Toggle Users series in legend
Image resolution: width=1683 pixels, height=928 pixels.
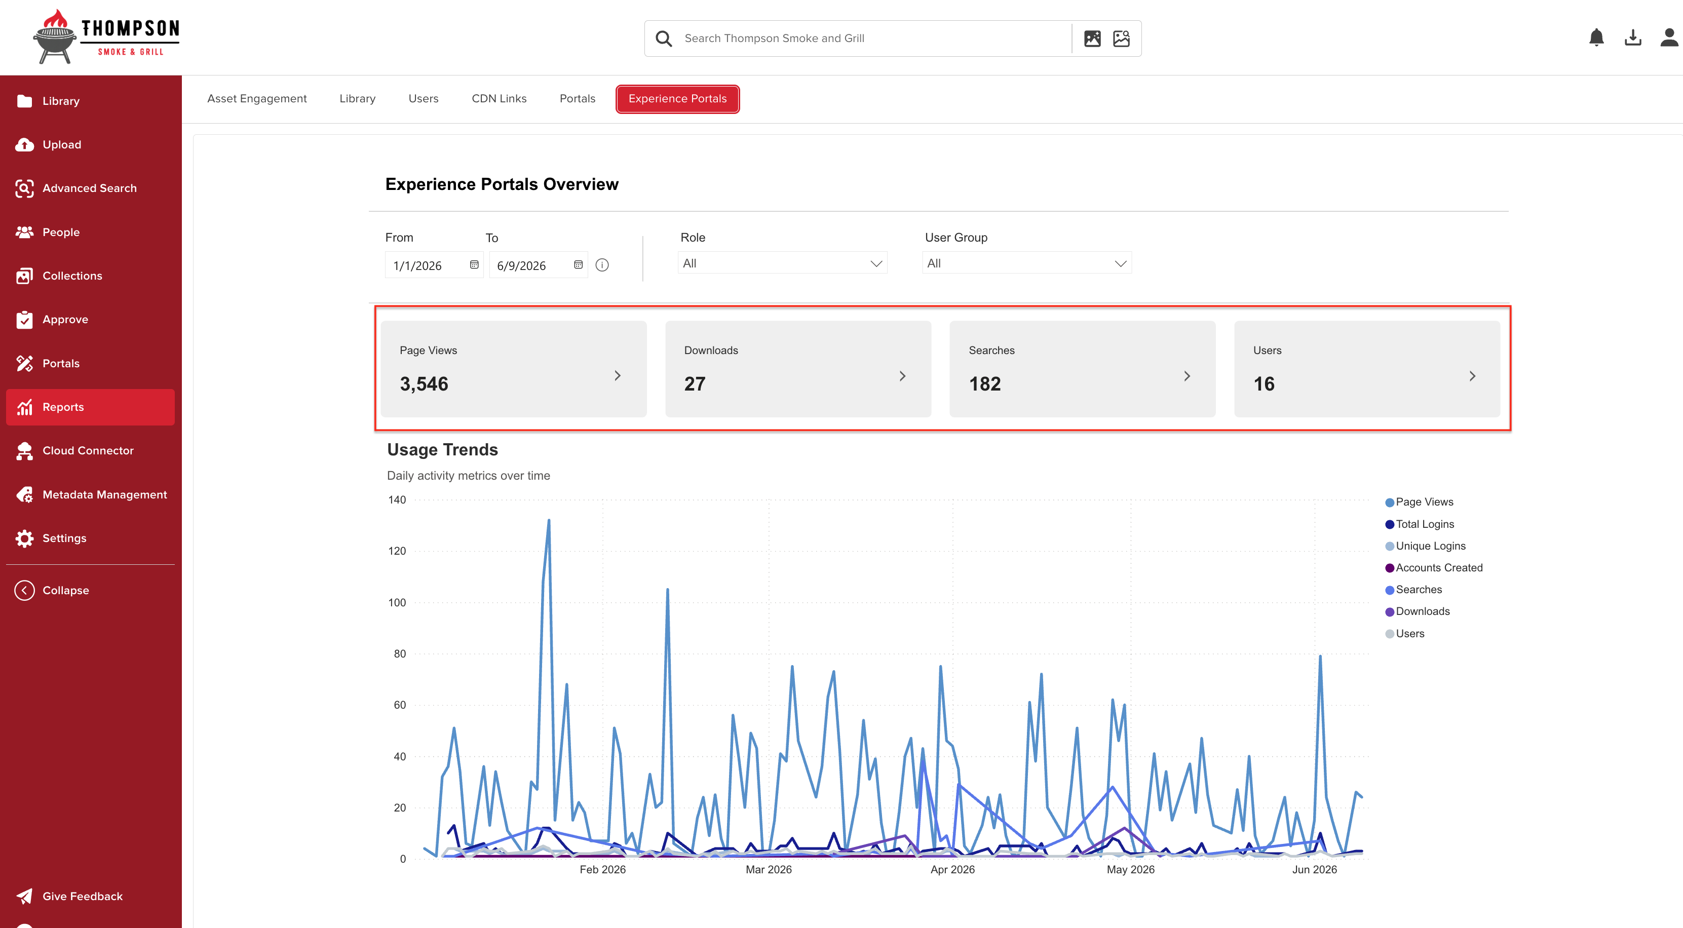click(1405, 634)
